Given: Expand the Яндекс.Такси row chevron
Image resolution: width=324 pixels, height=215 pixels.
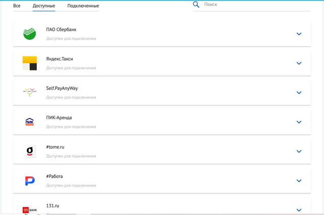Looking at the screenshot, I should point(299,63).
